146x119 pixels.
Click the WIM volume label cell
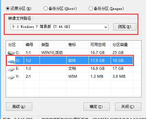pyautogui.click(x=73, y=76)
